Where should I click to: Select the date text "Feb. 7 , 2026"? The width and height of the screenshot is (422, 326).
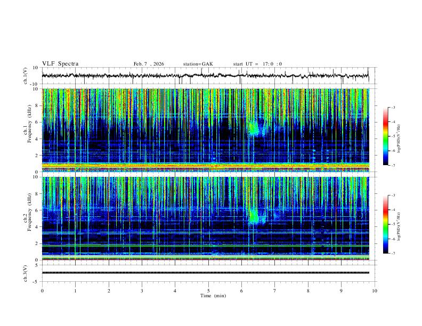click(x=149, y=64)
